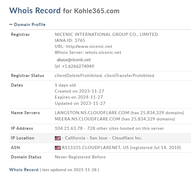191x174 pixels.
Task: Click the NICENIC INTERNATIONAL GROUP registrar name
Action: tap(106, 34)
